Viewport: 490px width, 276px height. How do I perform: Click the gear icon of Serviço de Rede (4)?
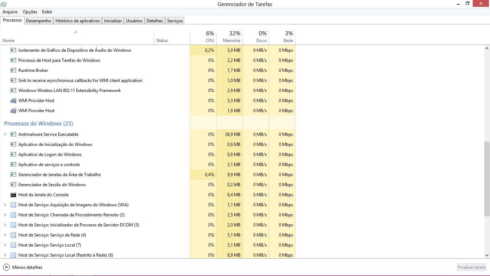tap(13, 235)
